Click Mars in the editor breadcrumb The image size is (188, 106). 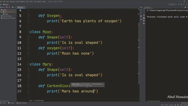[x=31, y=101]
